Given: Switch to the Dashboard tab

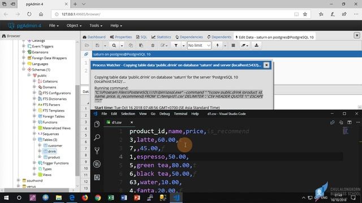Looking at the screenshot, I should pyautogui.click(x=94, y=37).
